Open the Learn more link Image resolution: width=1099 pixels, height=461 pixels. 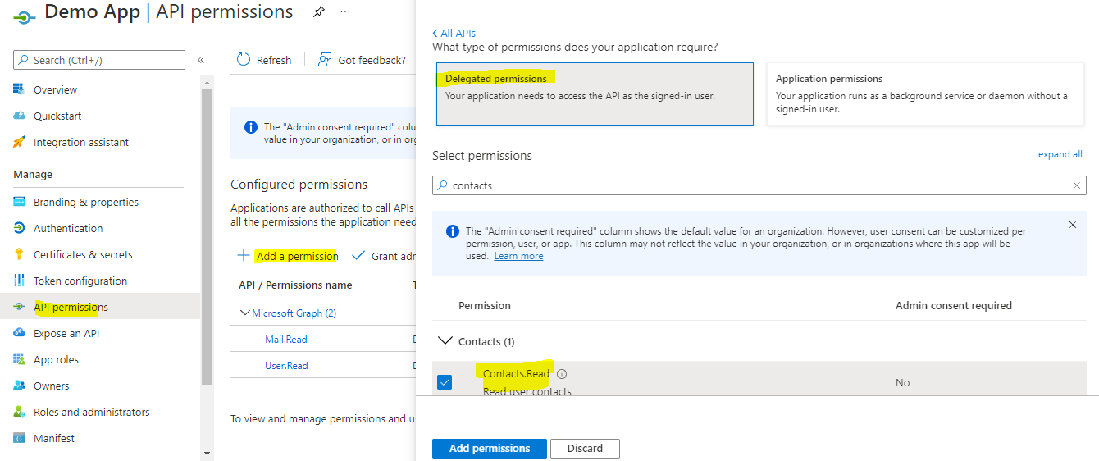(518, 256)
